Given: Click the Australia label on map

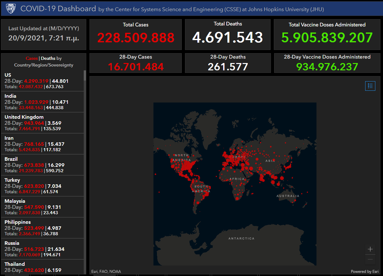Looking at the screenshot, I should click(288, 196).
